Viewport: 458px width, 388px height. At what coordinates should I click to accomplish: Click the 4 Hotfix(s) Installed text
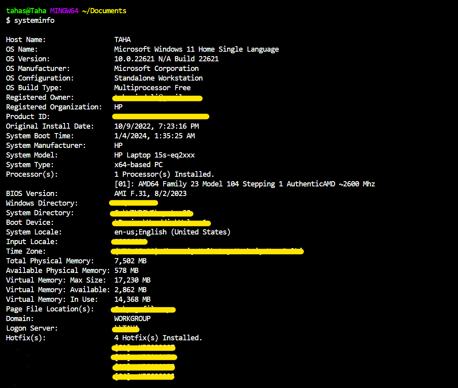point(158,338)
